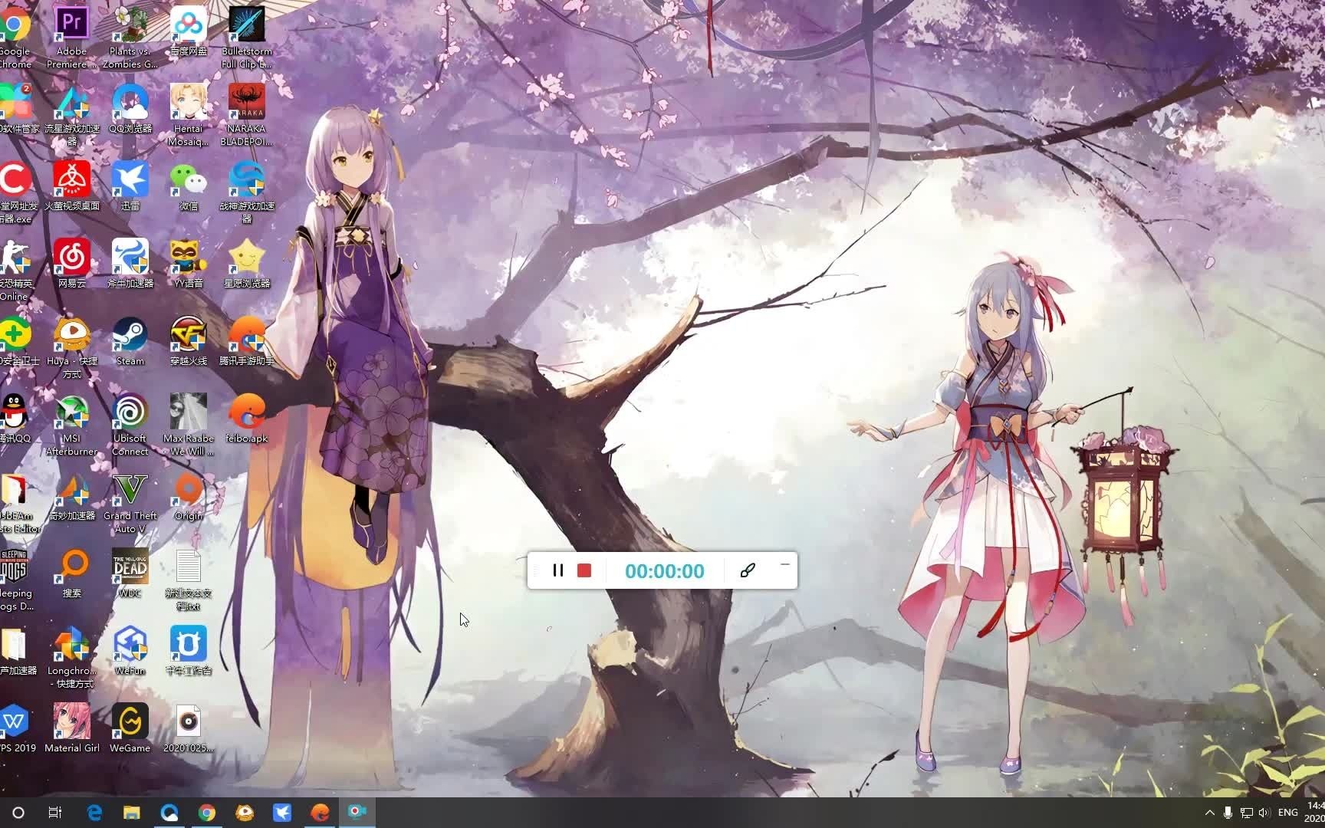Click the 00:00:00 recording timer
The image size is (1325, 828).
pos(664,571)
